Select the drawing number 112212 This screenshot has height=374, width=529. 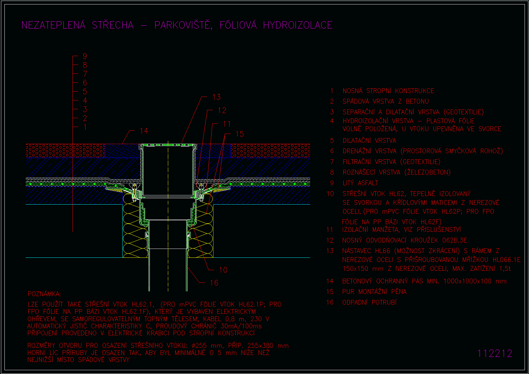point(495,353)
